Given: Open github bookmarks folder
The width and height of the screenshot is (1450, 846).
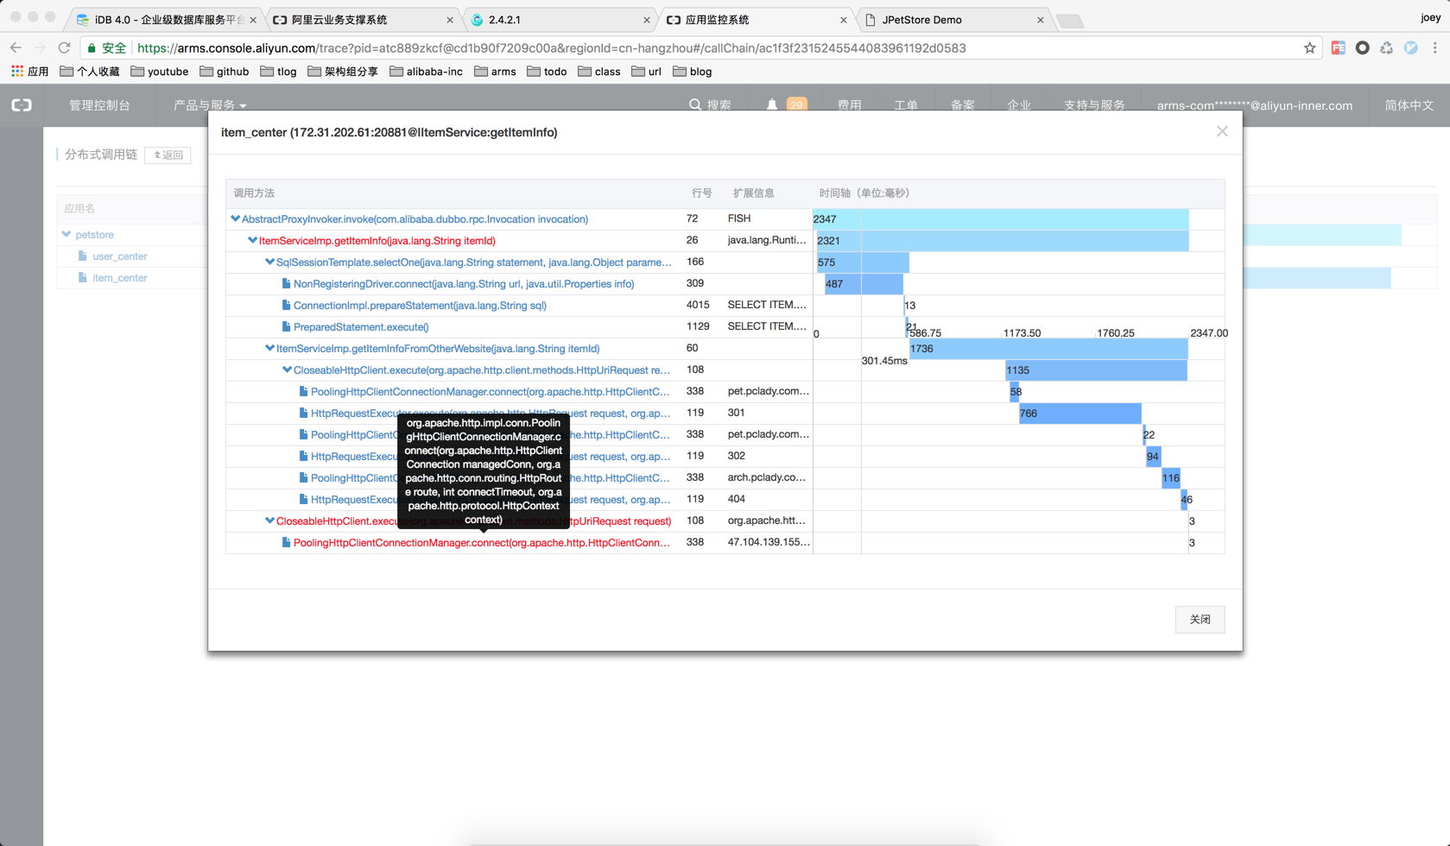Looking at the screenshot, I should pyautogui.click(x=225, y=72).
